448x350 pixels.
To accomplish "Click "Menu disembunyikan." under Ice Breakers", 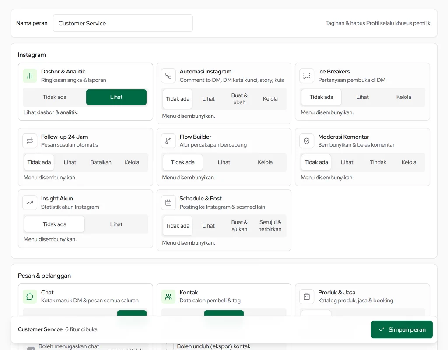I will tap(327, 112).
